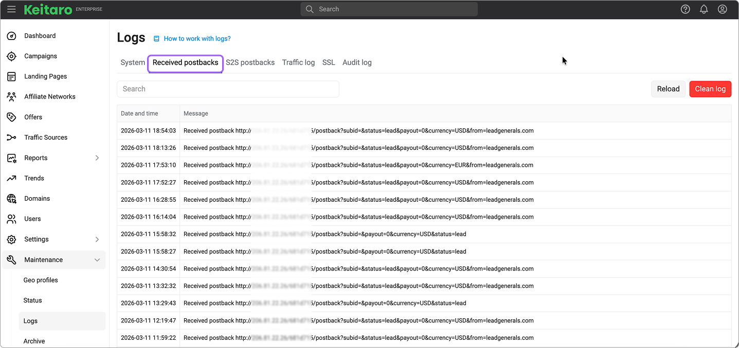Open the help question mark icon
The image size is (739, 348).
click(x=685, y=9)
